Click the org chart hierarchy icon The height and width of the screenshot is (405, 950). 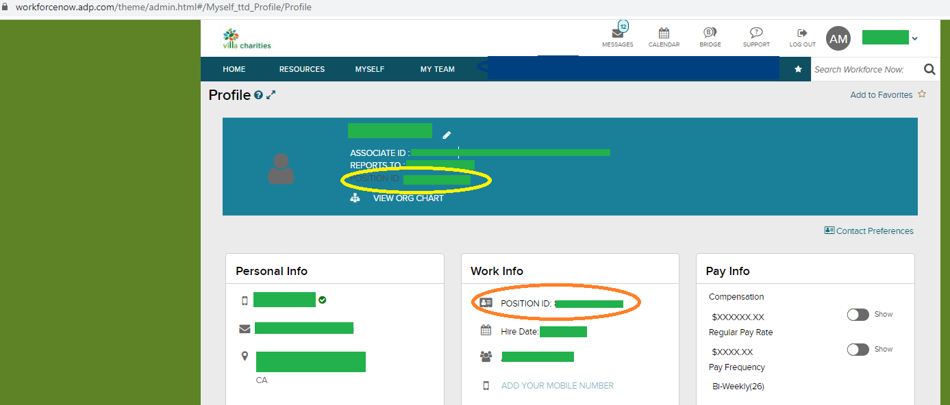click(355, 198)
